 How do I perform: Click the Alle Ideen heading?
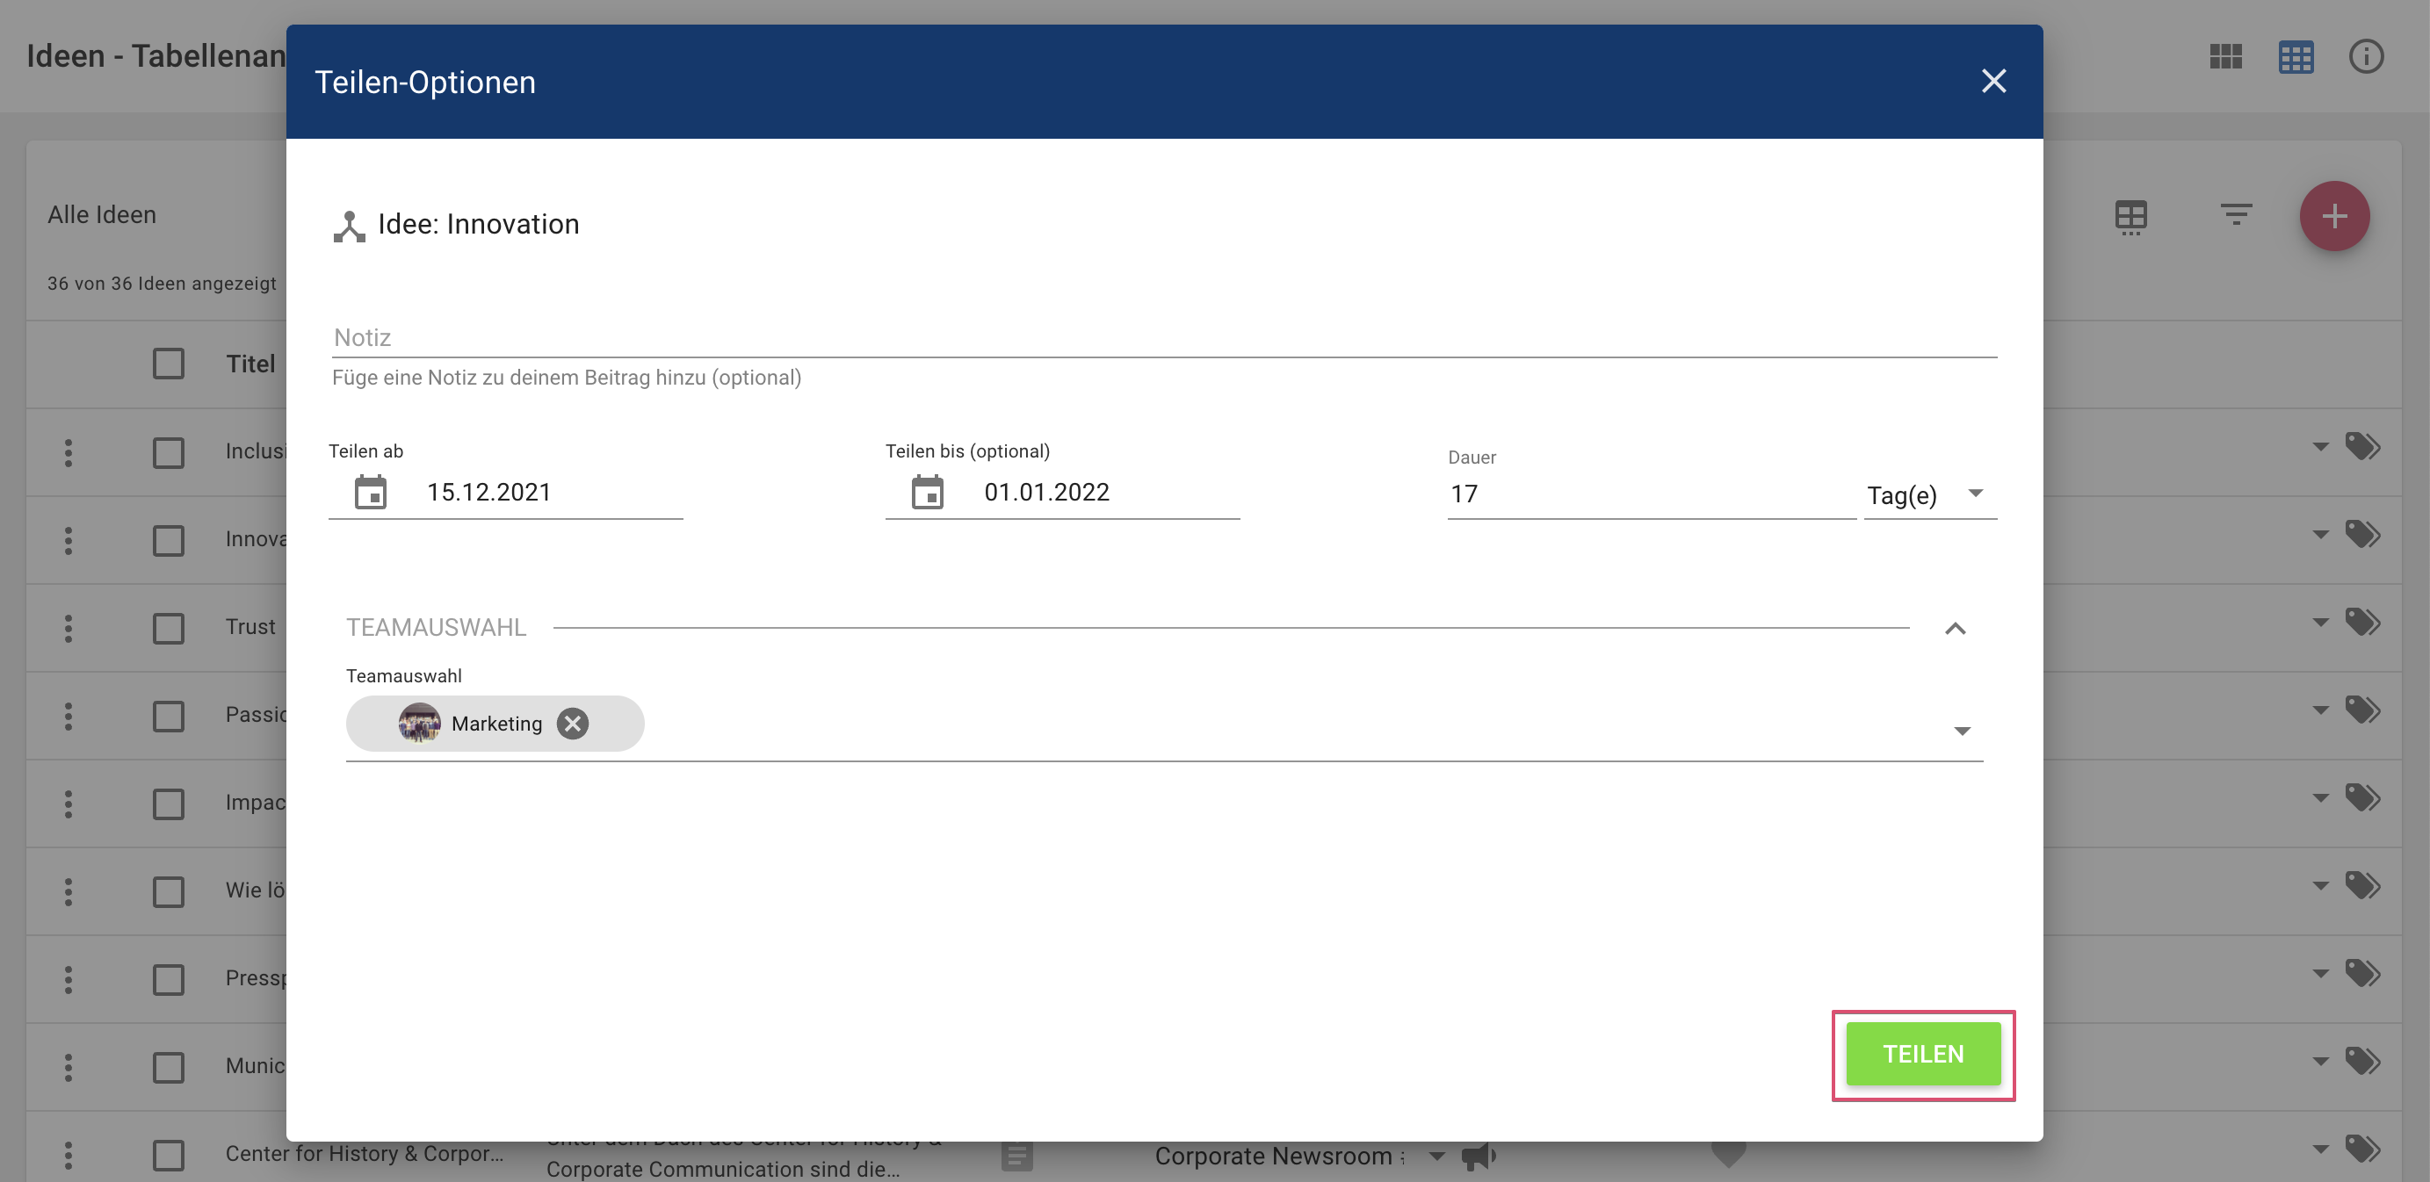102,215
